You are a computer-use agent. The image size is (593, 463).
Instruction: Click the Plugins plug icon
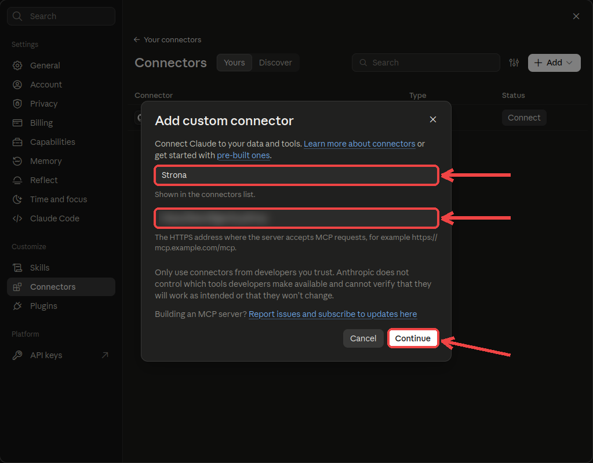coord(17,306)
